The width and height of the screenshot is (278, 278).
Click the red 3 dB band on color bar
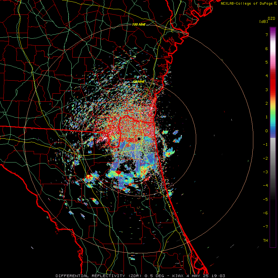273,90
